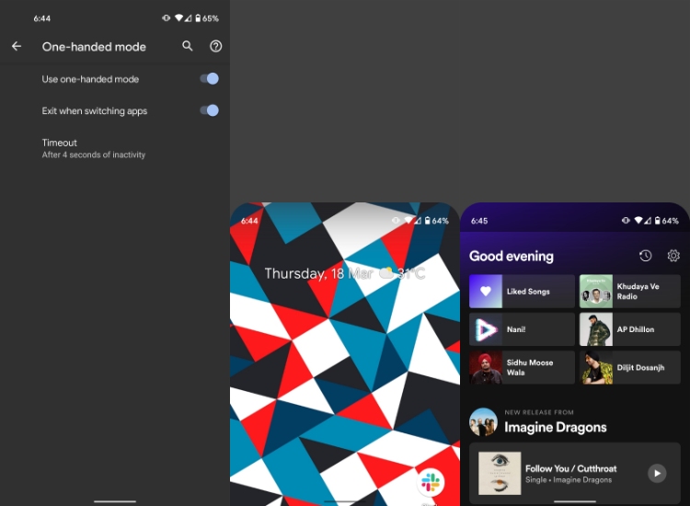Toggle Exit when switching apps switch

pos(209,110)
